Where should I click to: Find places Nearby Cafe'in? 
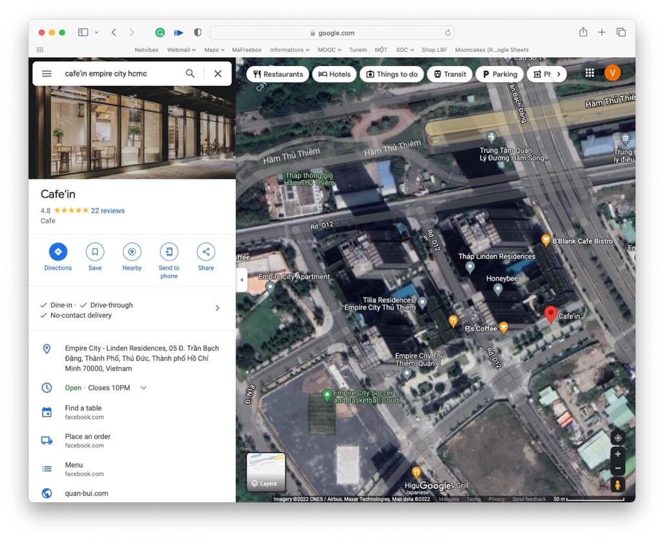click(132, 257)
